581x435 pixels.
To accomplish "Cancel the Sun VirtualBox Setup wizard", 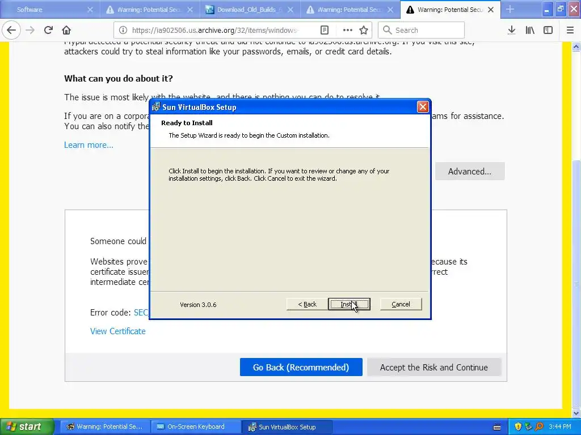I will [401, 304].
